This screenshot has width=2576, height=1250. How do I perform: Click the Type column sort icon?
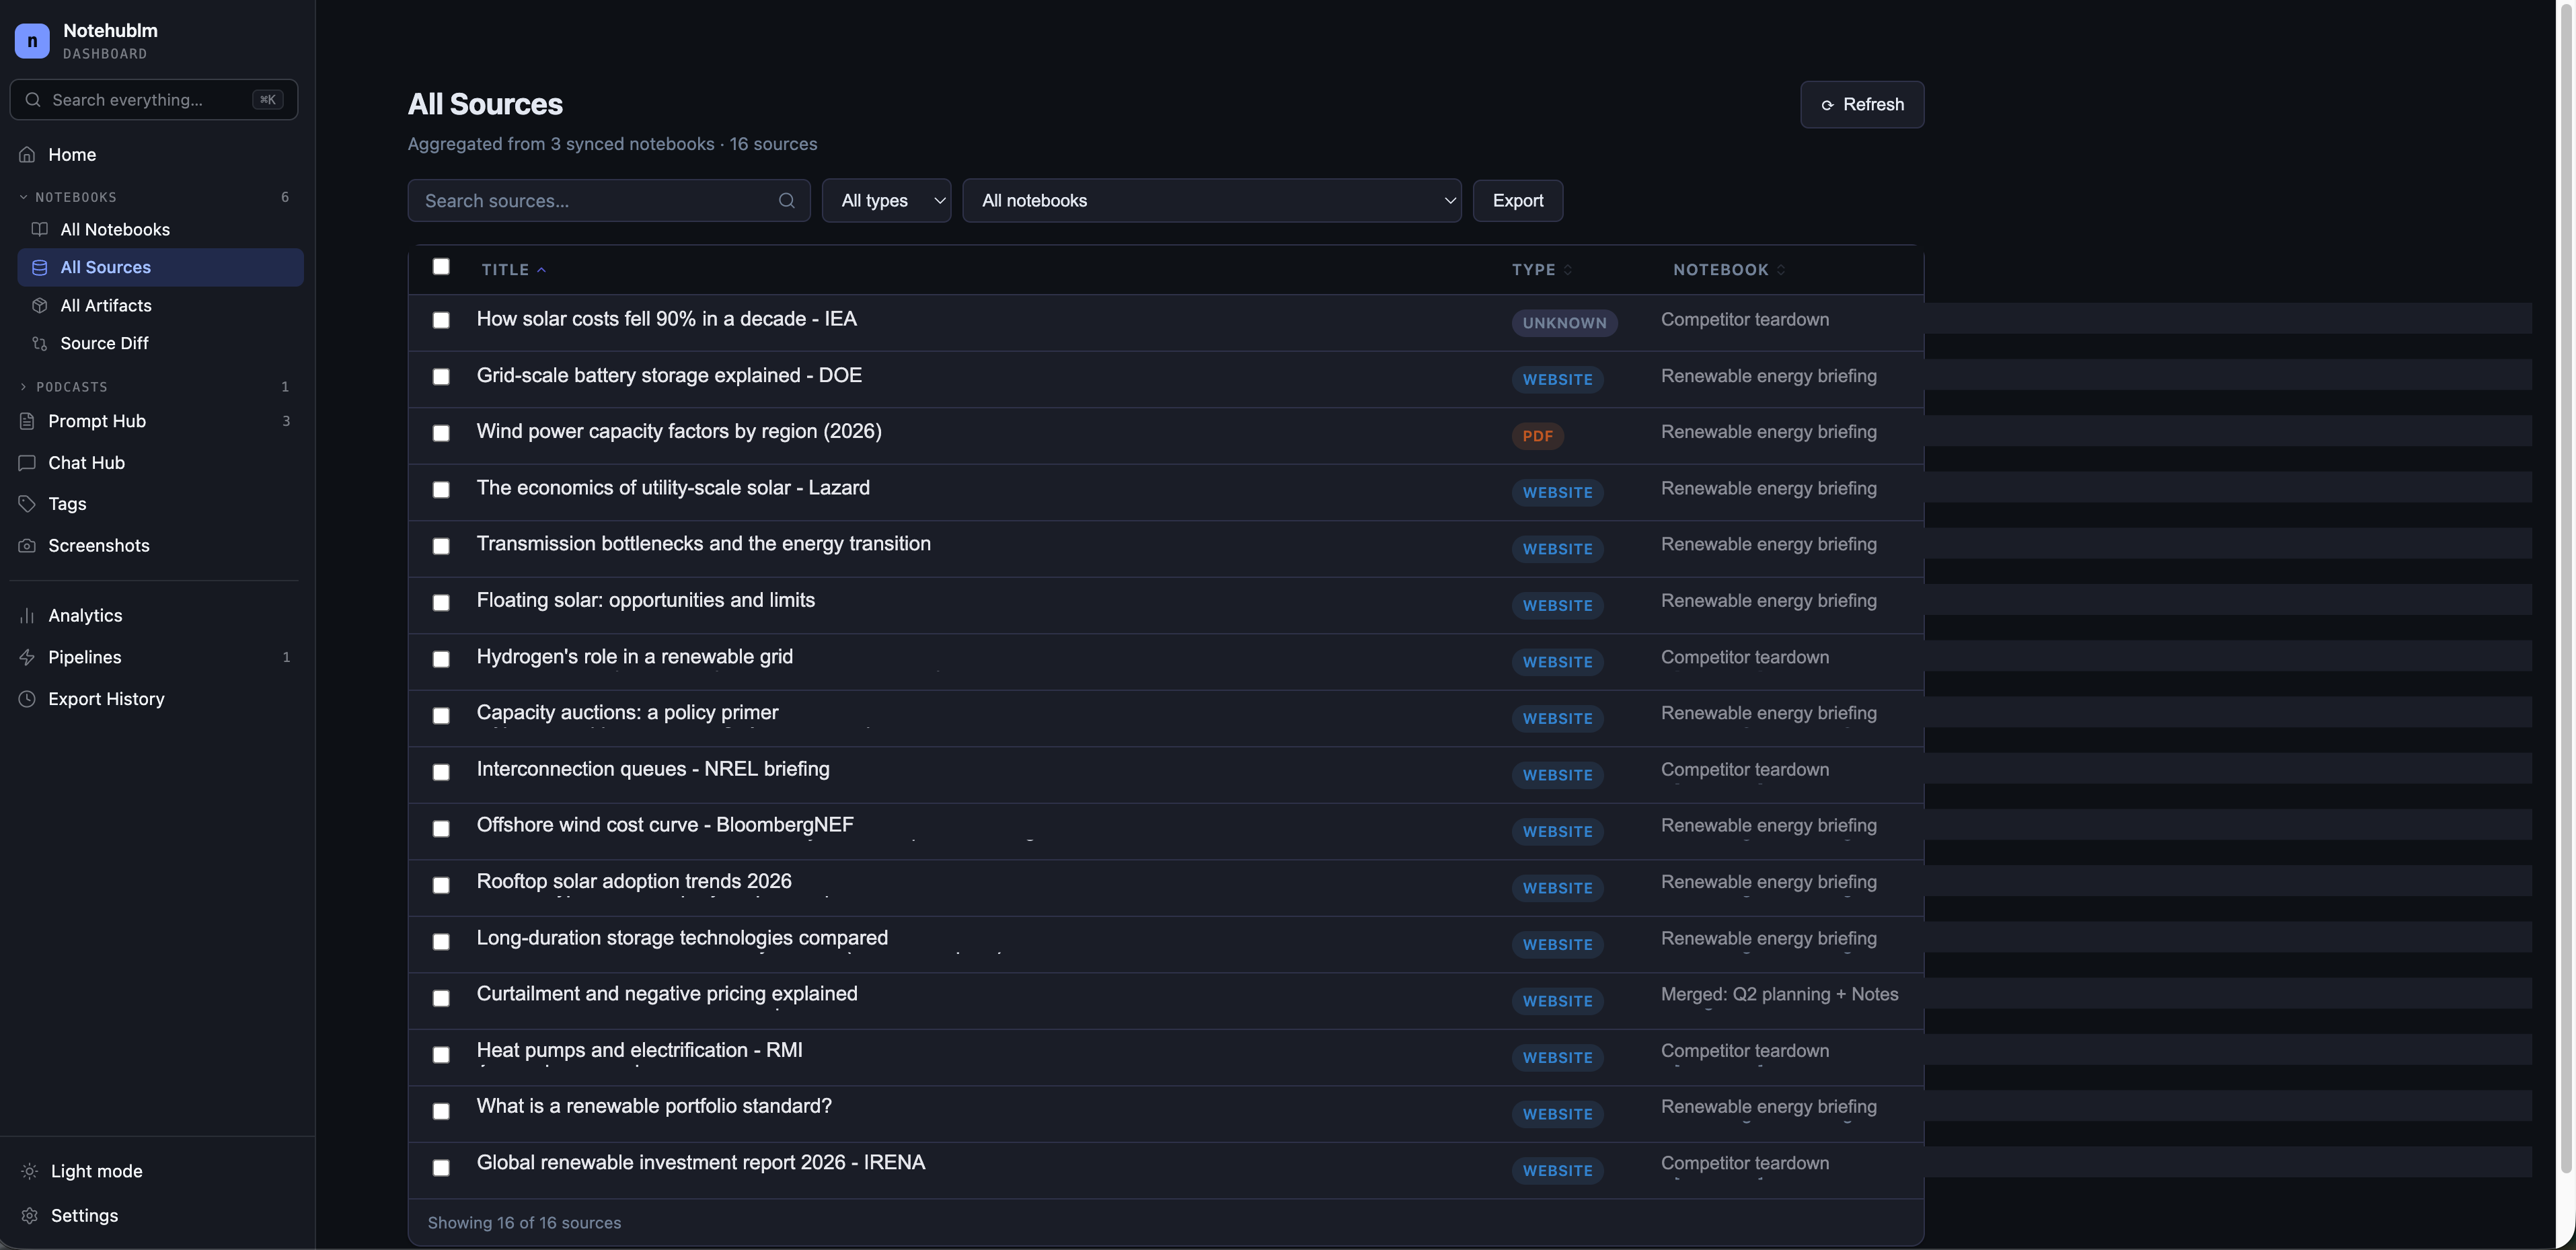pyautogui.click(x=1568, y=270)
